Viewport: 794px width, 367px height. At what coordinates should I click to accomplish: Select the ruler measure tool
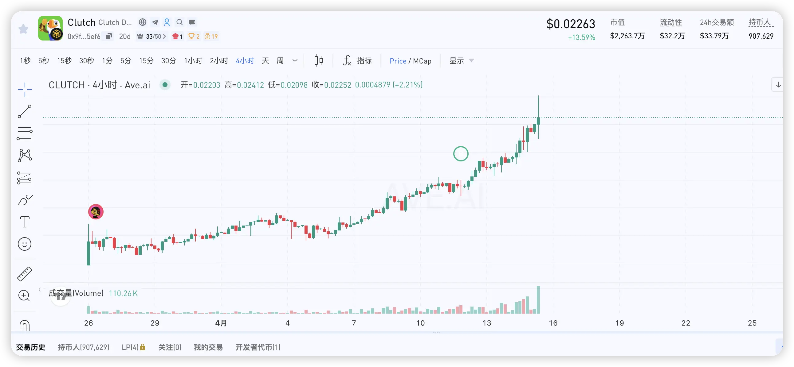pyautogui.click(x=25, y=274)
